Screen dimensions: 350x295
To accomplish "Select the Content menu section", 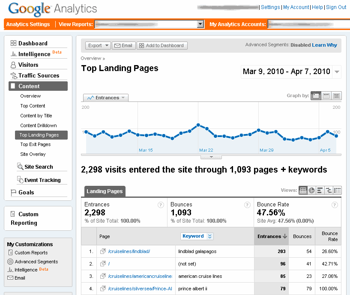I will (38, 86).
